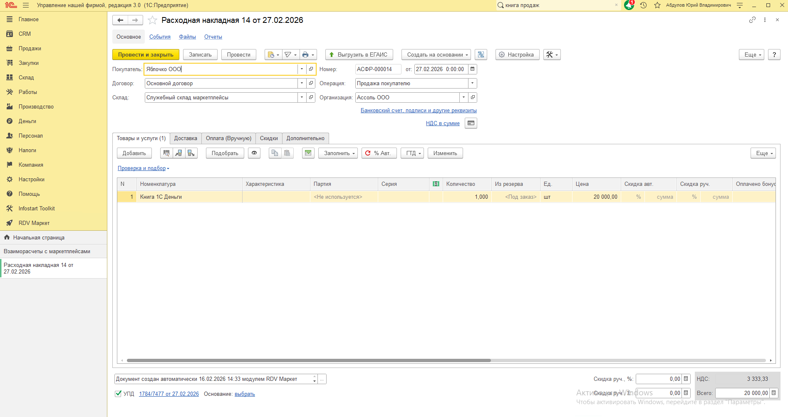This screenshot has width=788, height=417.
Task: Click the payment card icon near НДС
Action: coord(471,123)
